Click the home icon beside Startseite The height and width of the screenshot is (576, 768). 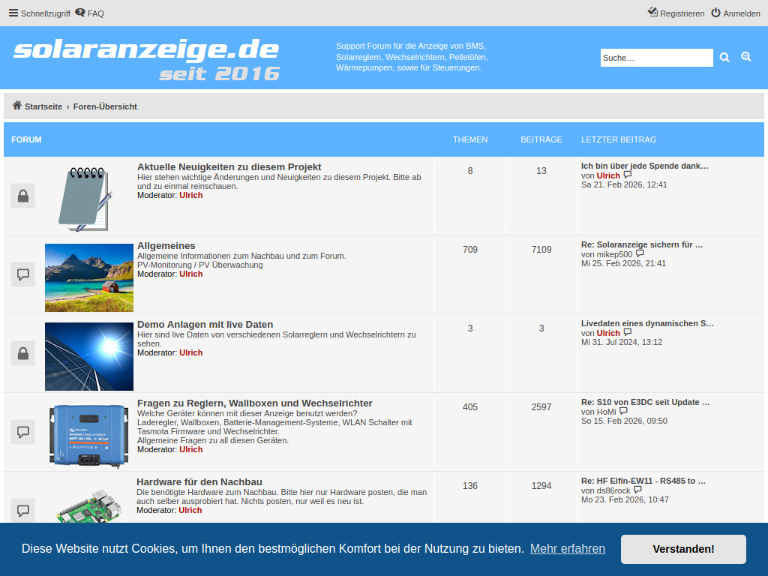[15, 105]
